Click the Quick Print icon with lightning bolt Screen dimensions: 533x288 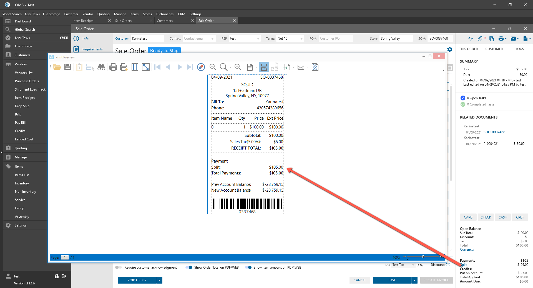point(124,67)
